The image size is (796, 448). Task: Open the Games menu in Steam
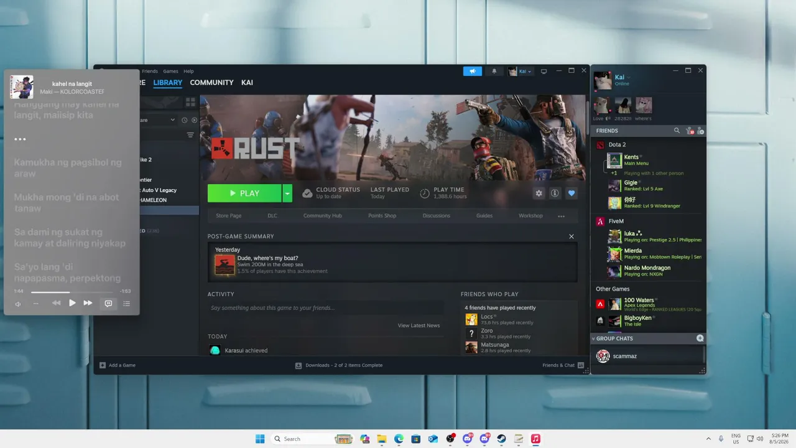[170, 71]
